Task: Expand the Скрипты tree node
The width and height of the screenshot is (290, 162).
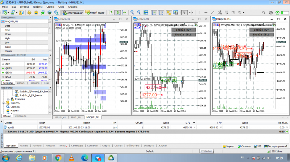Action: pos(4,103)
